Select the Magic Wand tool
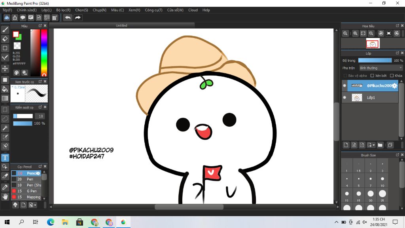This screenshot has height=228, width=405. 5,128
